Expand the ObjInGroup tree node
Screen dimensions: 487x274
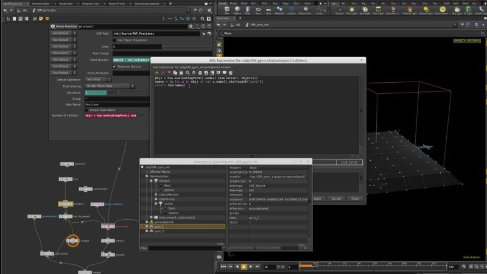coord(156,199)
